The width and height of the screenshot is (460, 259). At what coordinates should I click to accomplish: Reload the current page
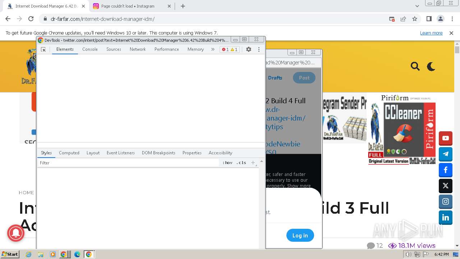pos(31,19)
